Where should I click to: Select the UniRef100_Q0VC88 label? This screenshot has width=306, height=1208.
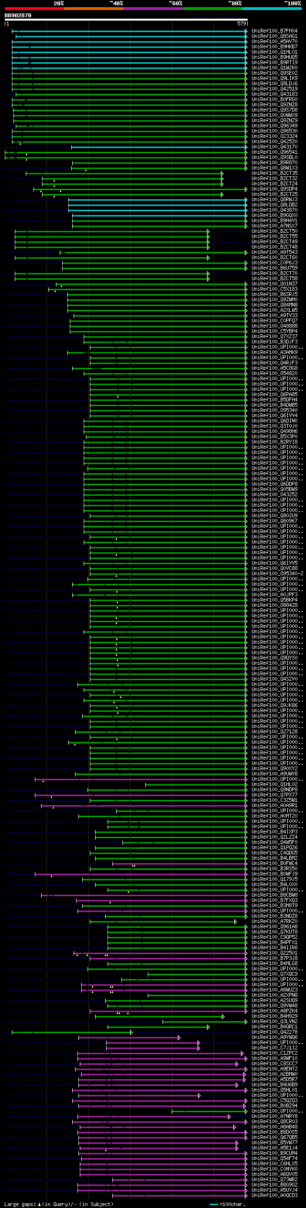click(274, 569)
